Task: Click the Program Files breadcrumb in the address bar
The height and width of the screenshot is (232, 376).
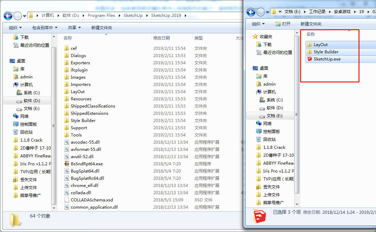Action: [101, 15]
